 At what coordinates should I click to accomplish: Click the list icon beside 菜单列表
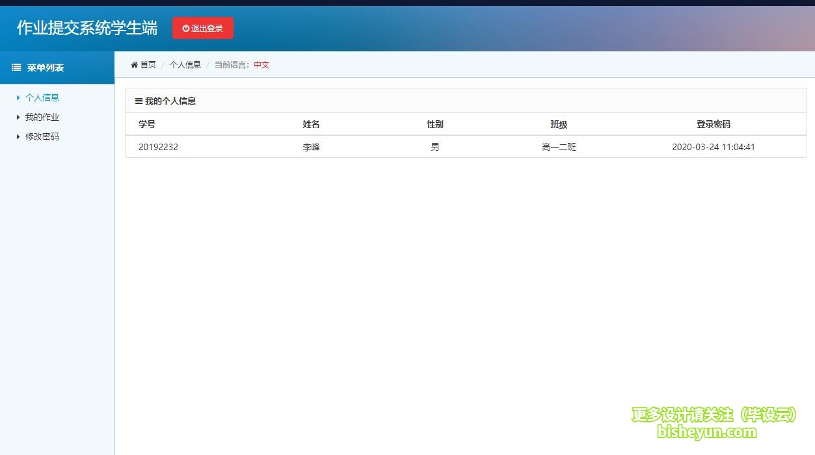16,68
